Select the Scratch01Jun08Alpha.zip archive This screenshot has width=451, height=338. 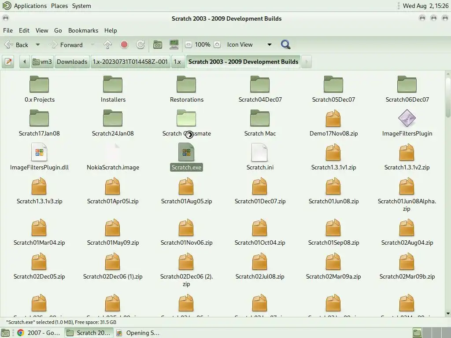pyautogui.click(x=407, y=195)
